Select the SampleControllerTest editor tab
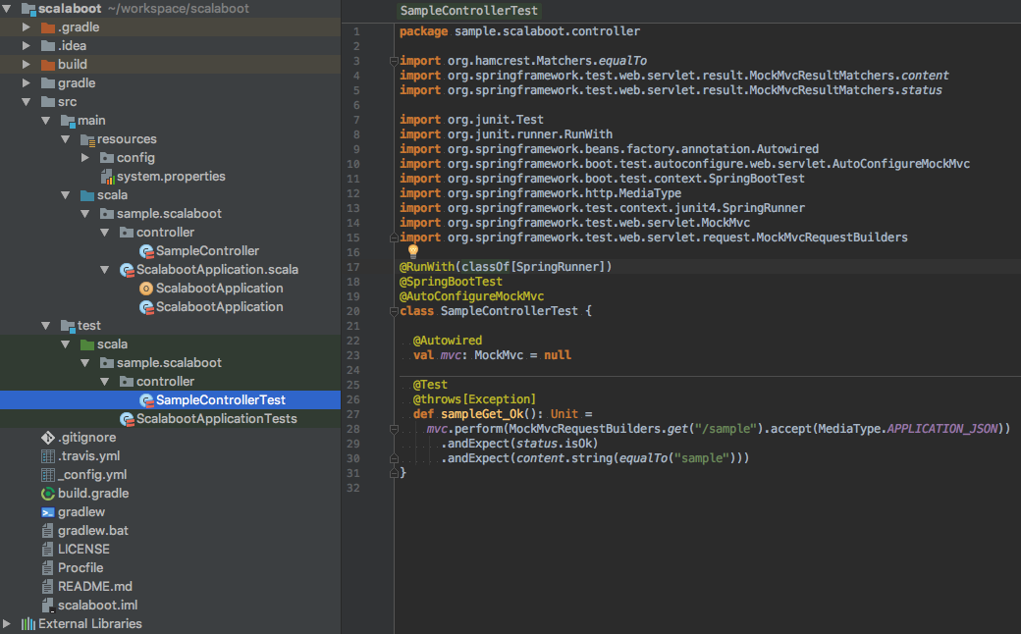1021x634 pixels. click(x=469, y=11)
